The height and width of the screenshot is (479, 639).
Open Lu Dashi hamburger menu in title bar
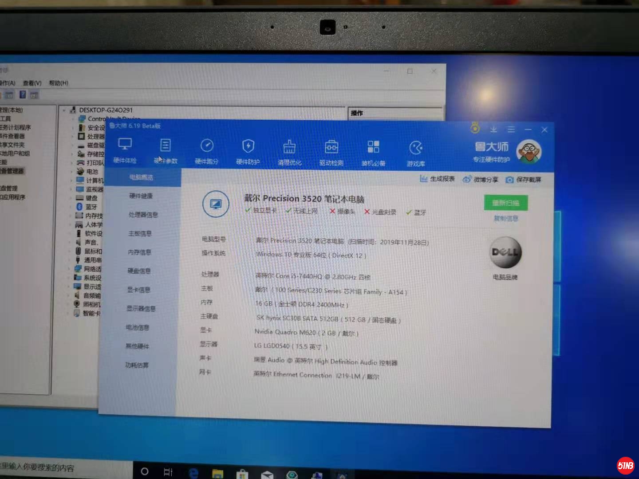tap(511, 130)
